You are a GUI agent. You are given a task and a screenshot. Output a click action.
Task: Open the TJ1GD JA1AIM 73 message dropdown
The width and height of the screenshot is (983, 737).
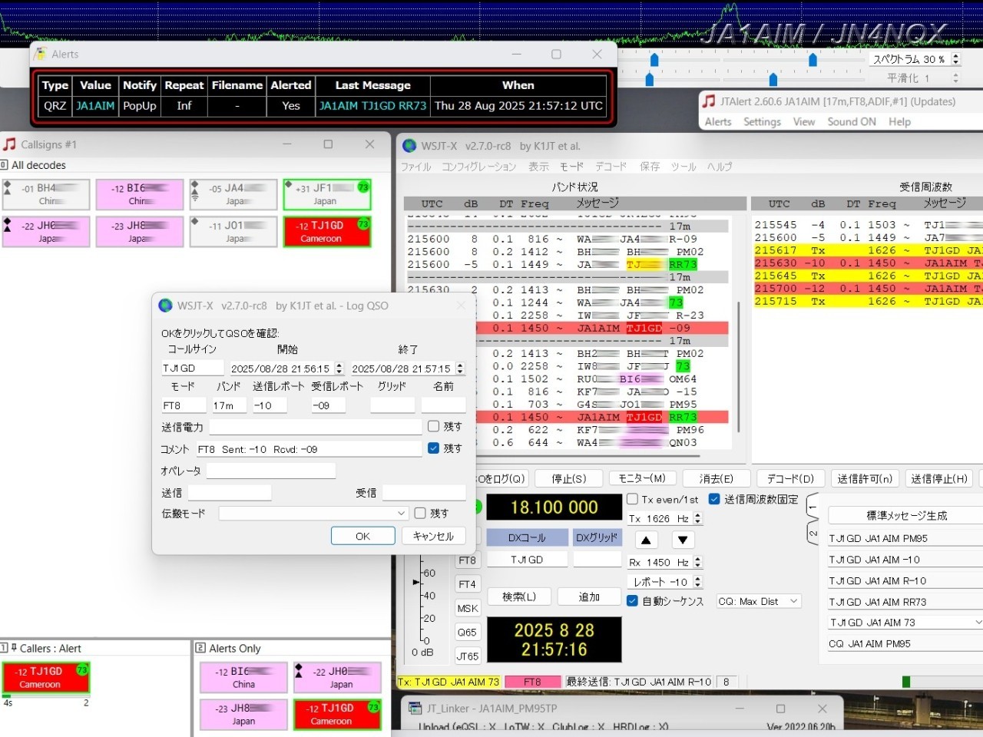coord(977,623)
